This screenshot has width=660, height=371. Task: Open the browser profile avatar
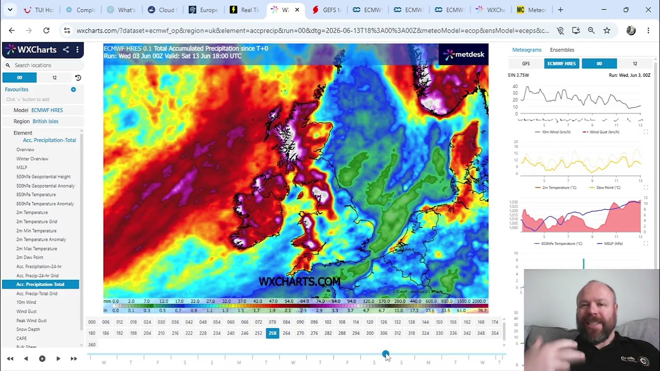(x=631, y=30)
